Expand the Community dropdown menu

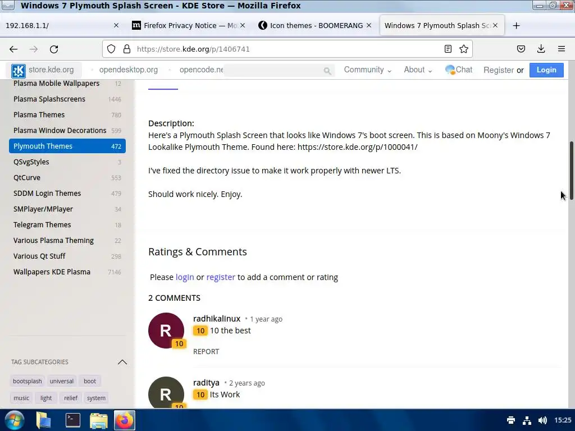pyautogui.click(x=367, y=70)
